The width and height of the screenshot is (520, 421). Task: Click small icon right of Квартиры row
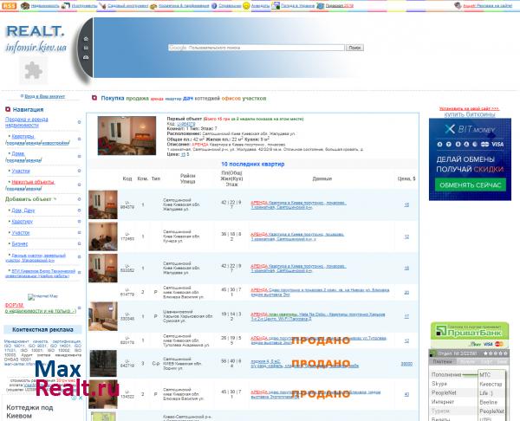(x=79, y=139)
